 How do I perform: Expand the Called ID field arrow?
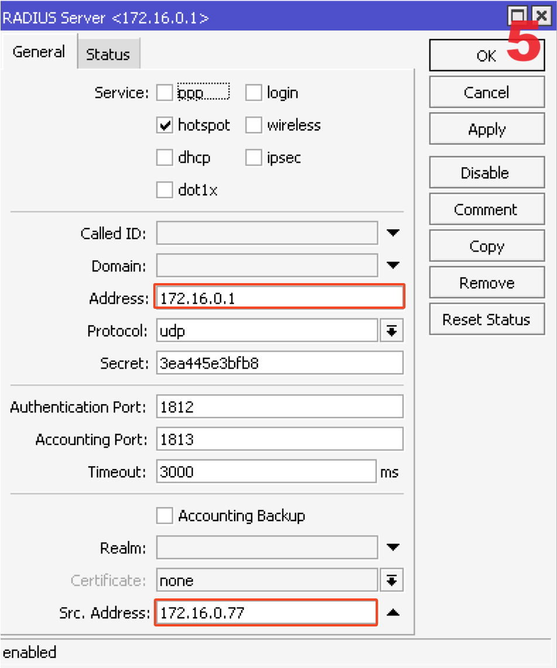coord(393,233)
